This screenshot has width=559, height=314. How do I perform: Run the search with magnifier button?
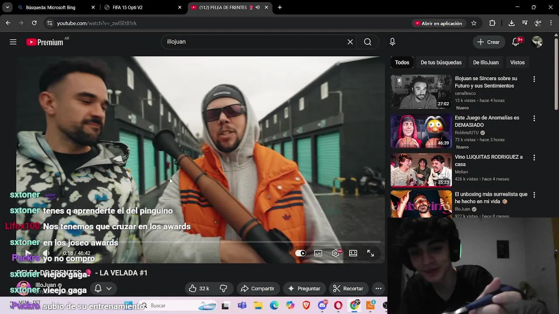368,42
